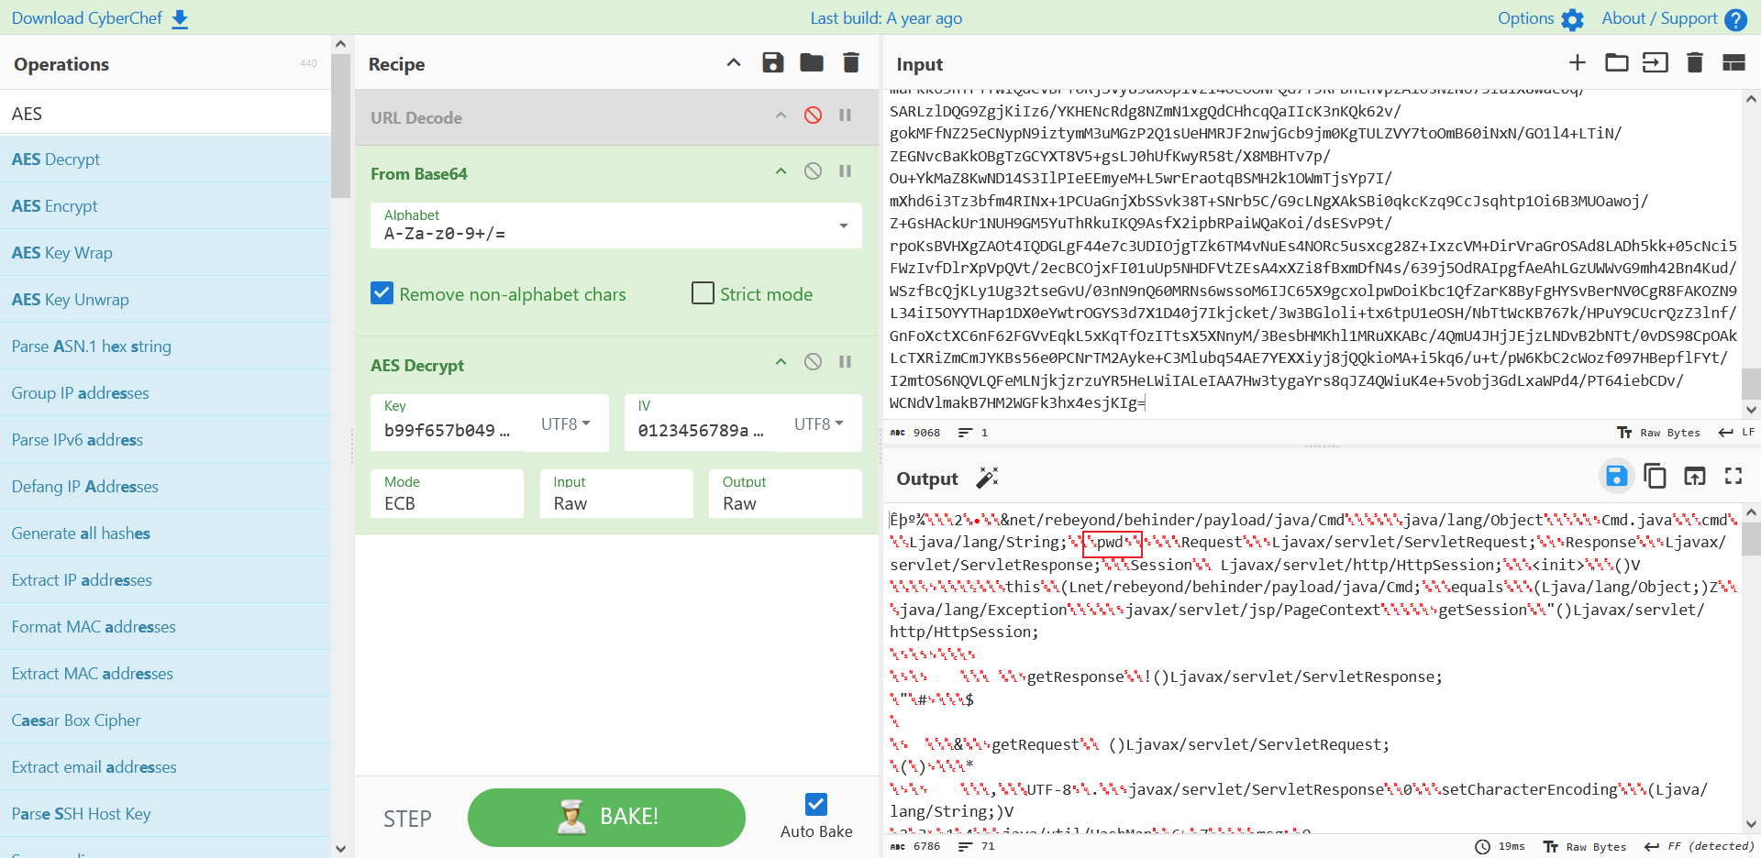Disable the From Base64 operation
This screenshot has height=858, width=1761.
coord(813,171)
